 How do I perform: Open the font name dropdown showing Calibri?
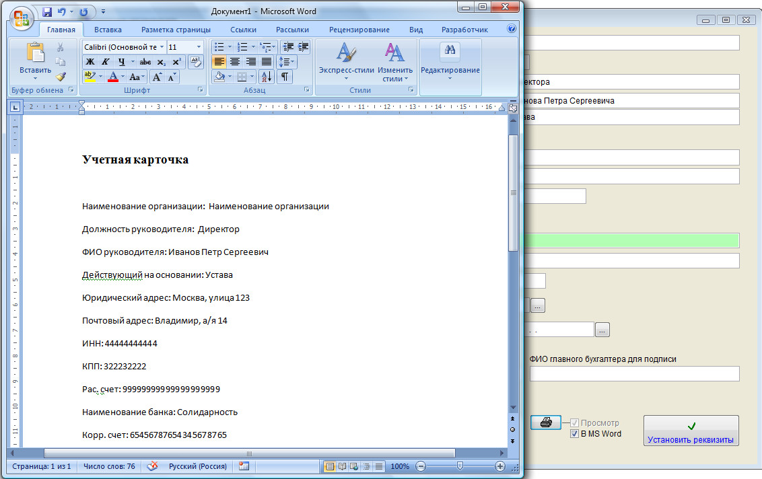pyautogui.click(x=162, y=47)
